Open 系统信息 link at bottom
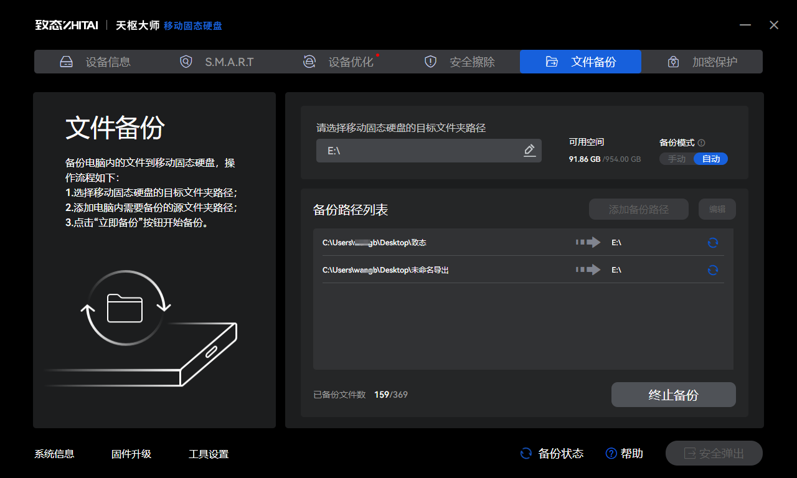797x478 pixels. pos(54,454)
